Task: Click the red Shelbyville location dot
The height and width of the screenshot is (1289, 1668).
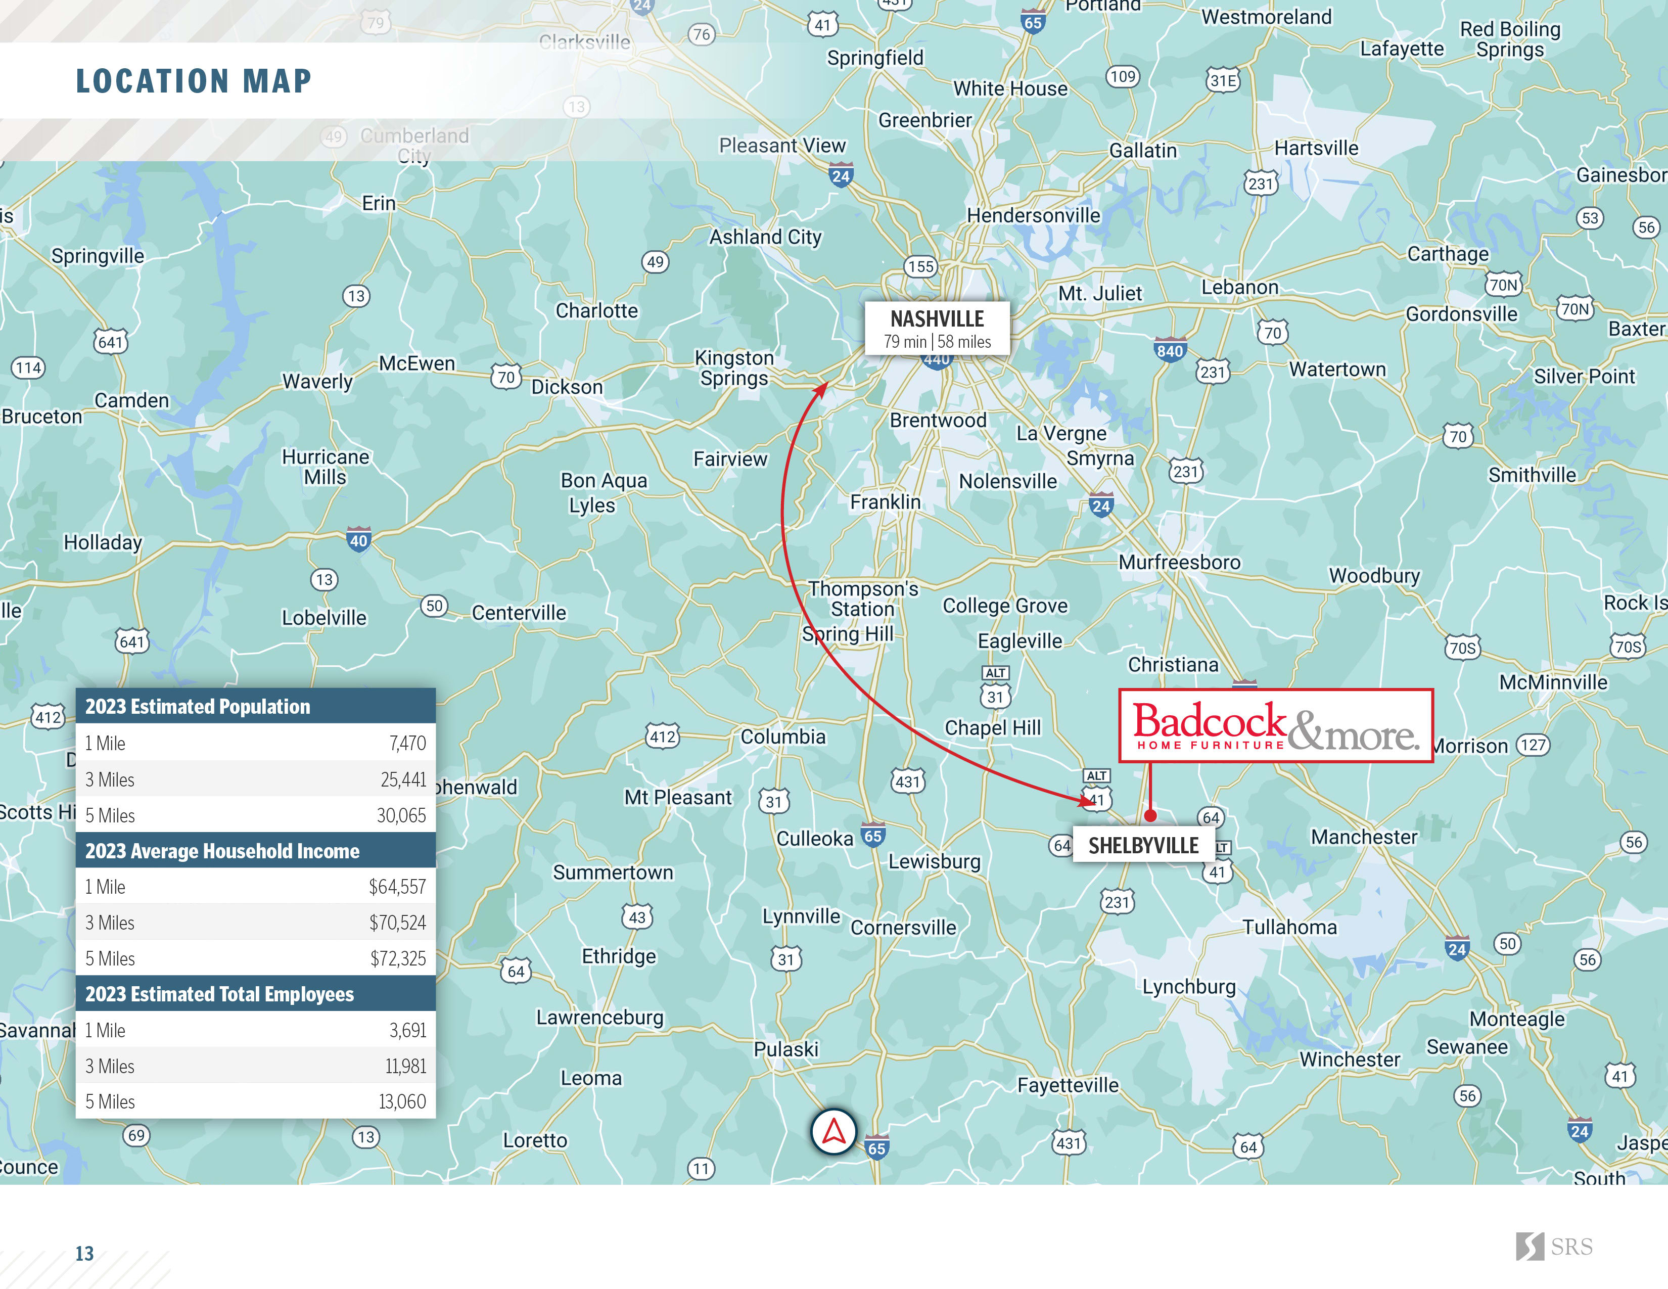Action: point(1150,815)
